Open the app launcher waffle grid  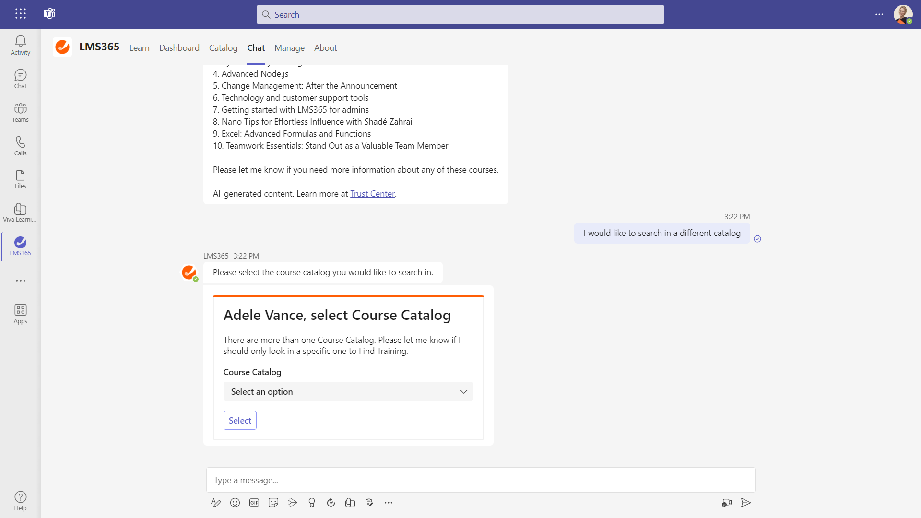20,14
